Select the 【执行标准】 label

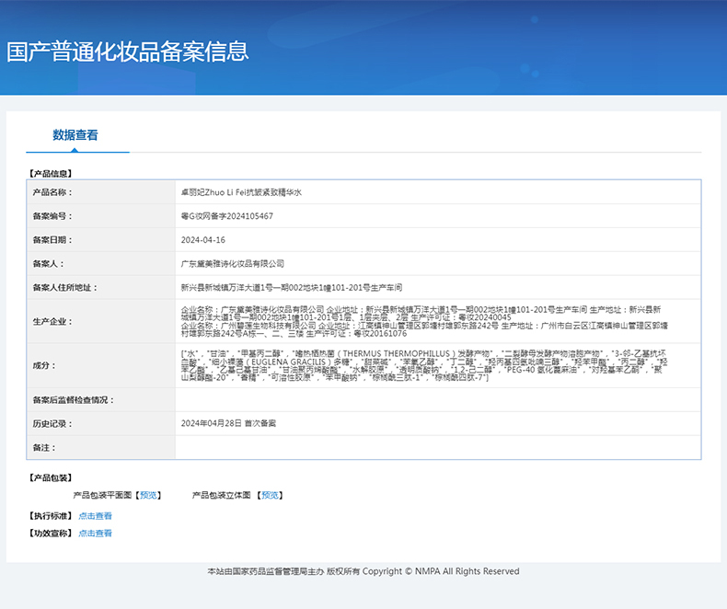(x=51, y=516)
